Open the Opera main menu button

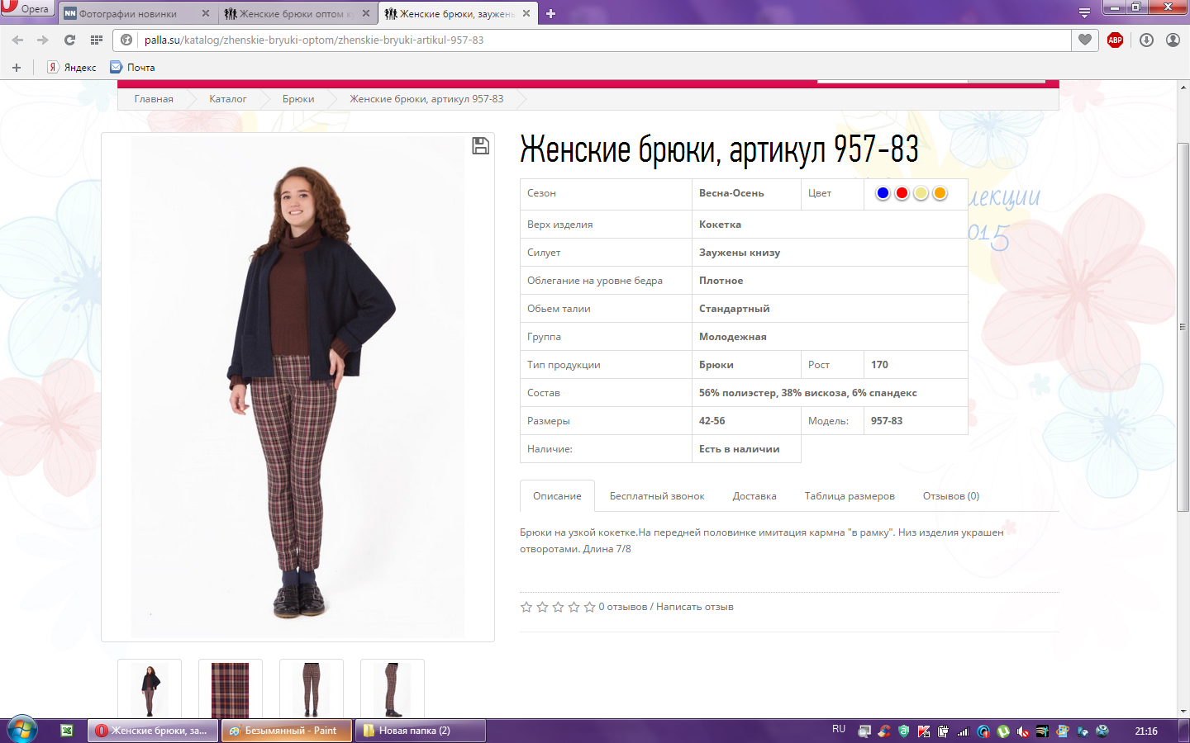point(26,8)
